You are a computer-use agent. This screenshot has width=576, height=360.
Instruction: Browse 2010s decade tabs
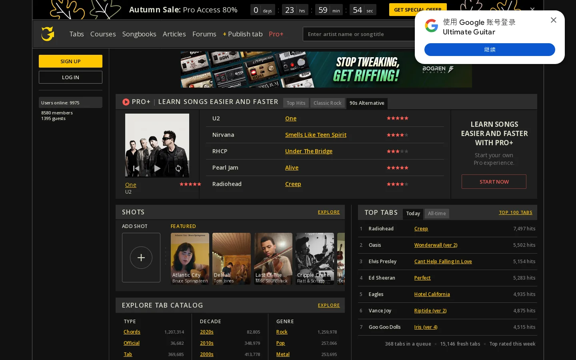[x=207, y=343]
